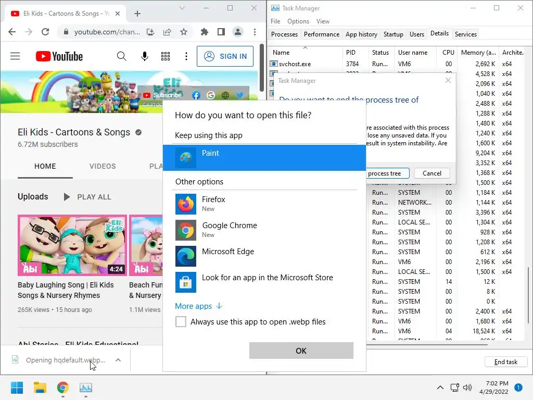The width and height of the screenshot is (533, 400).
Task: Click the SIGN IN button
Action: coord(225,56)
